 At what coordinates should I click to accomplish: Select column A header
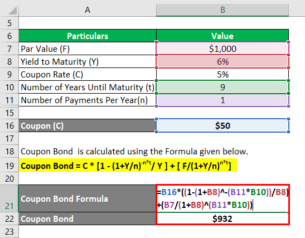(88, 9)
